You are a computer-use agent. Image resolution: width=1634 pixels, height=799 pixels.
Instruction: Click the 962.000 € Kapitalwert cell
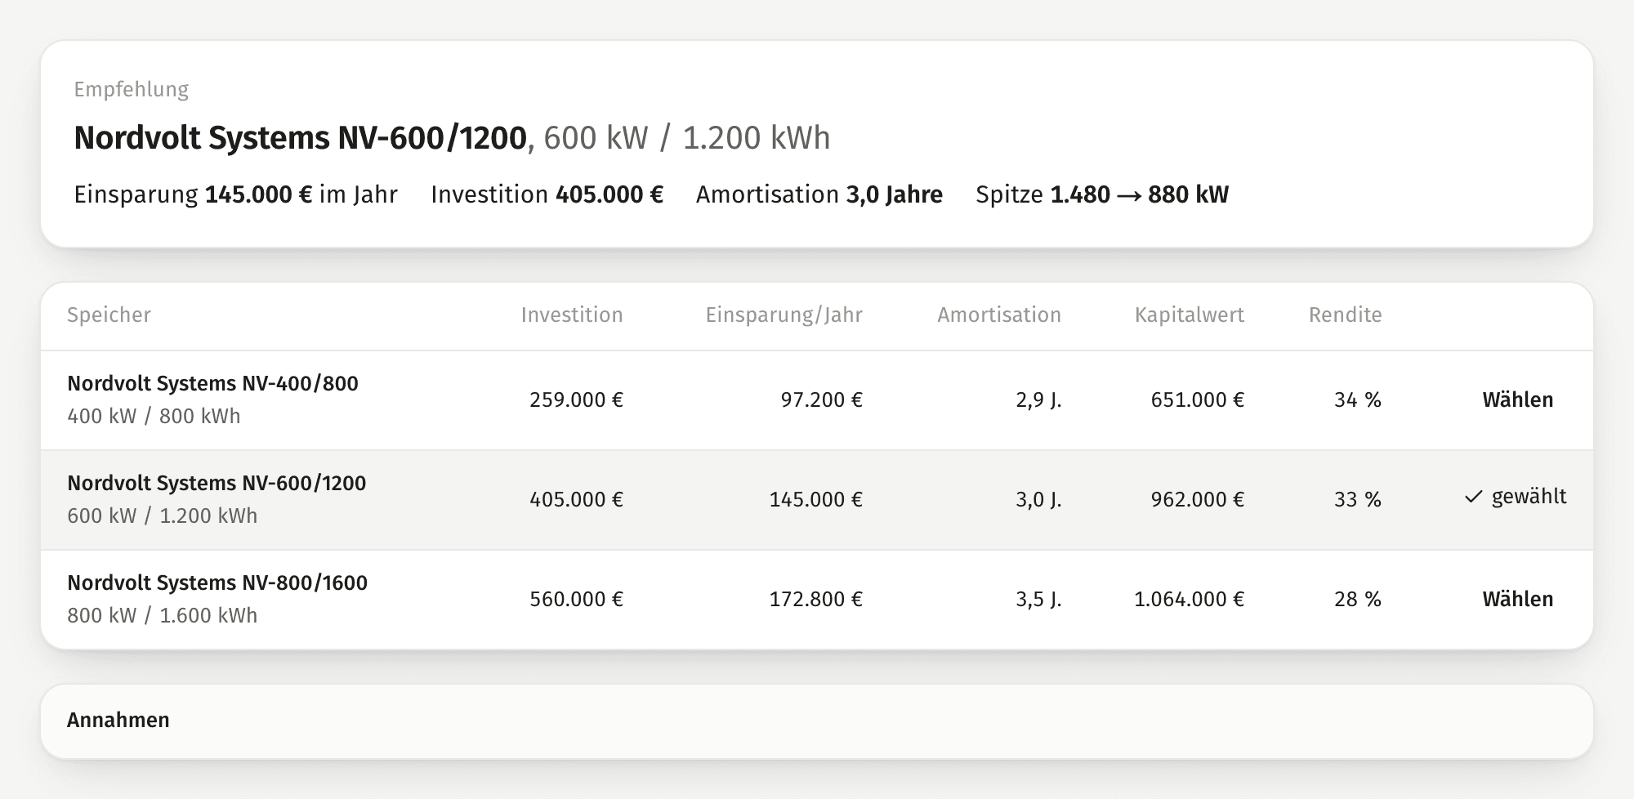click(x=1198, y=499)
